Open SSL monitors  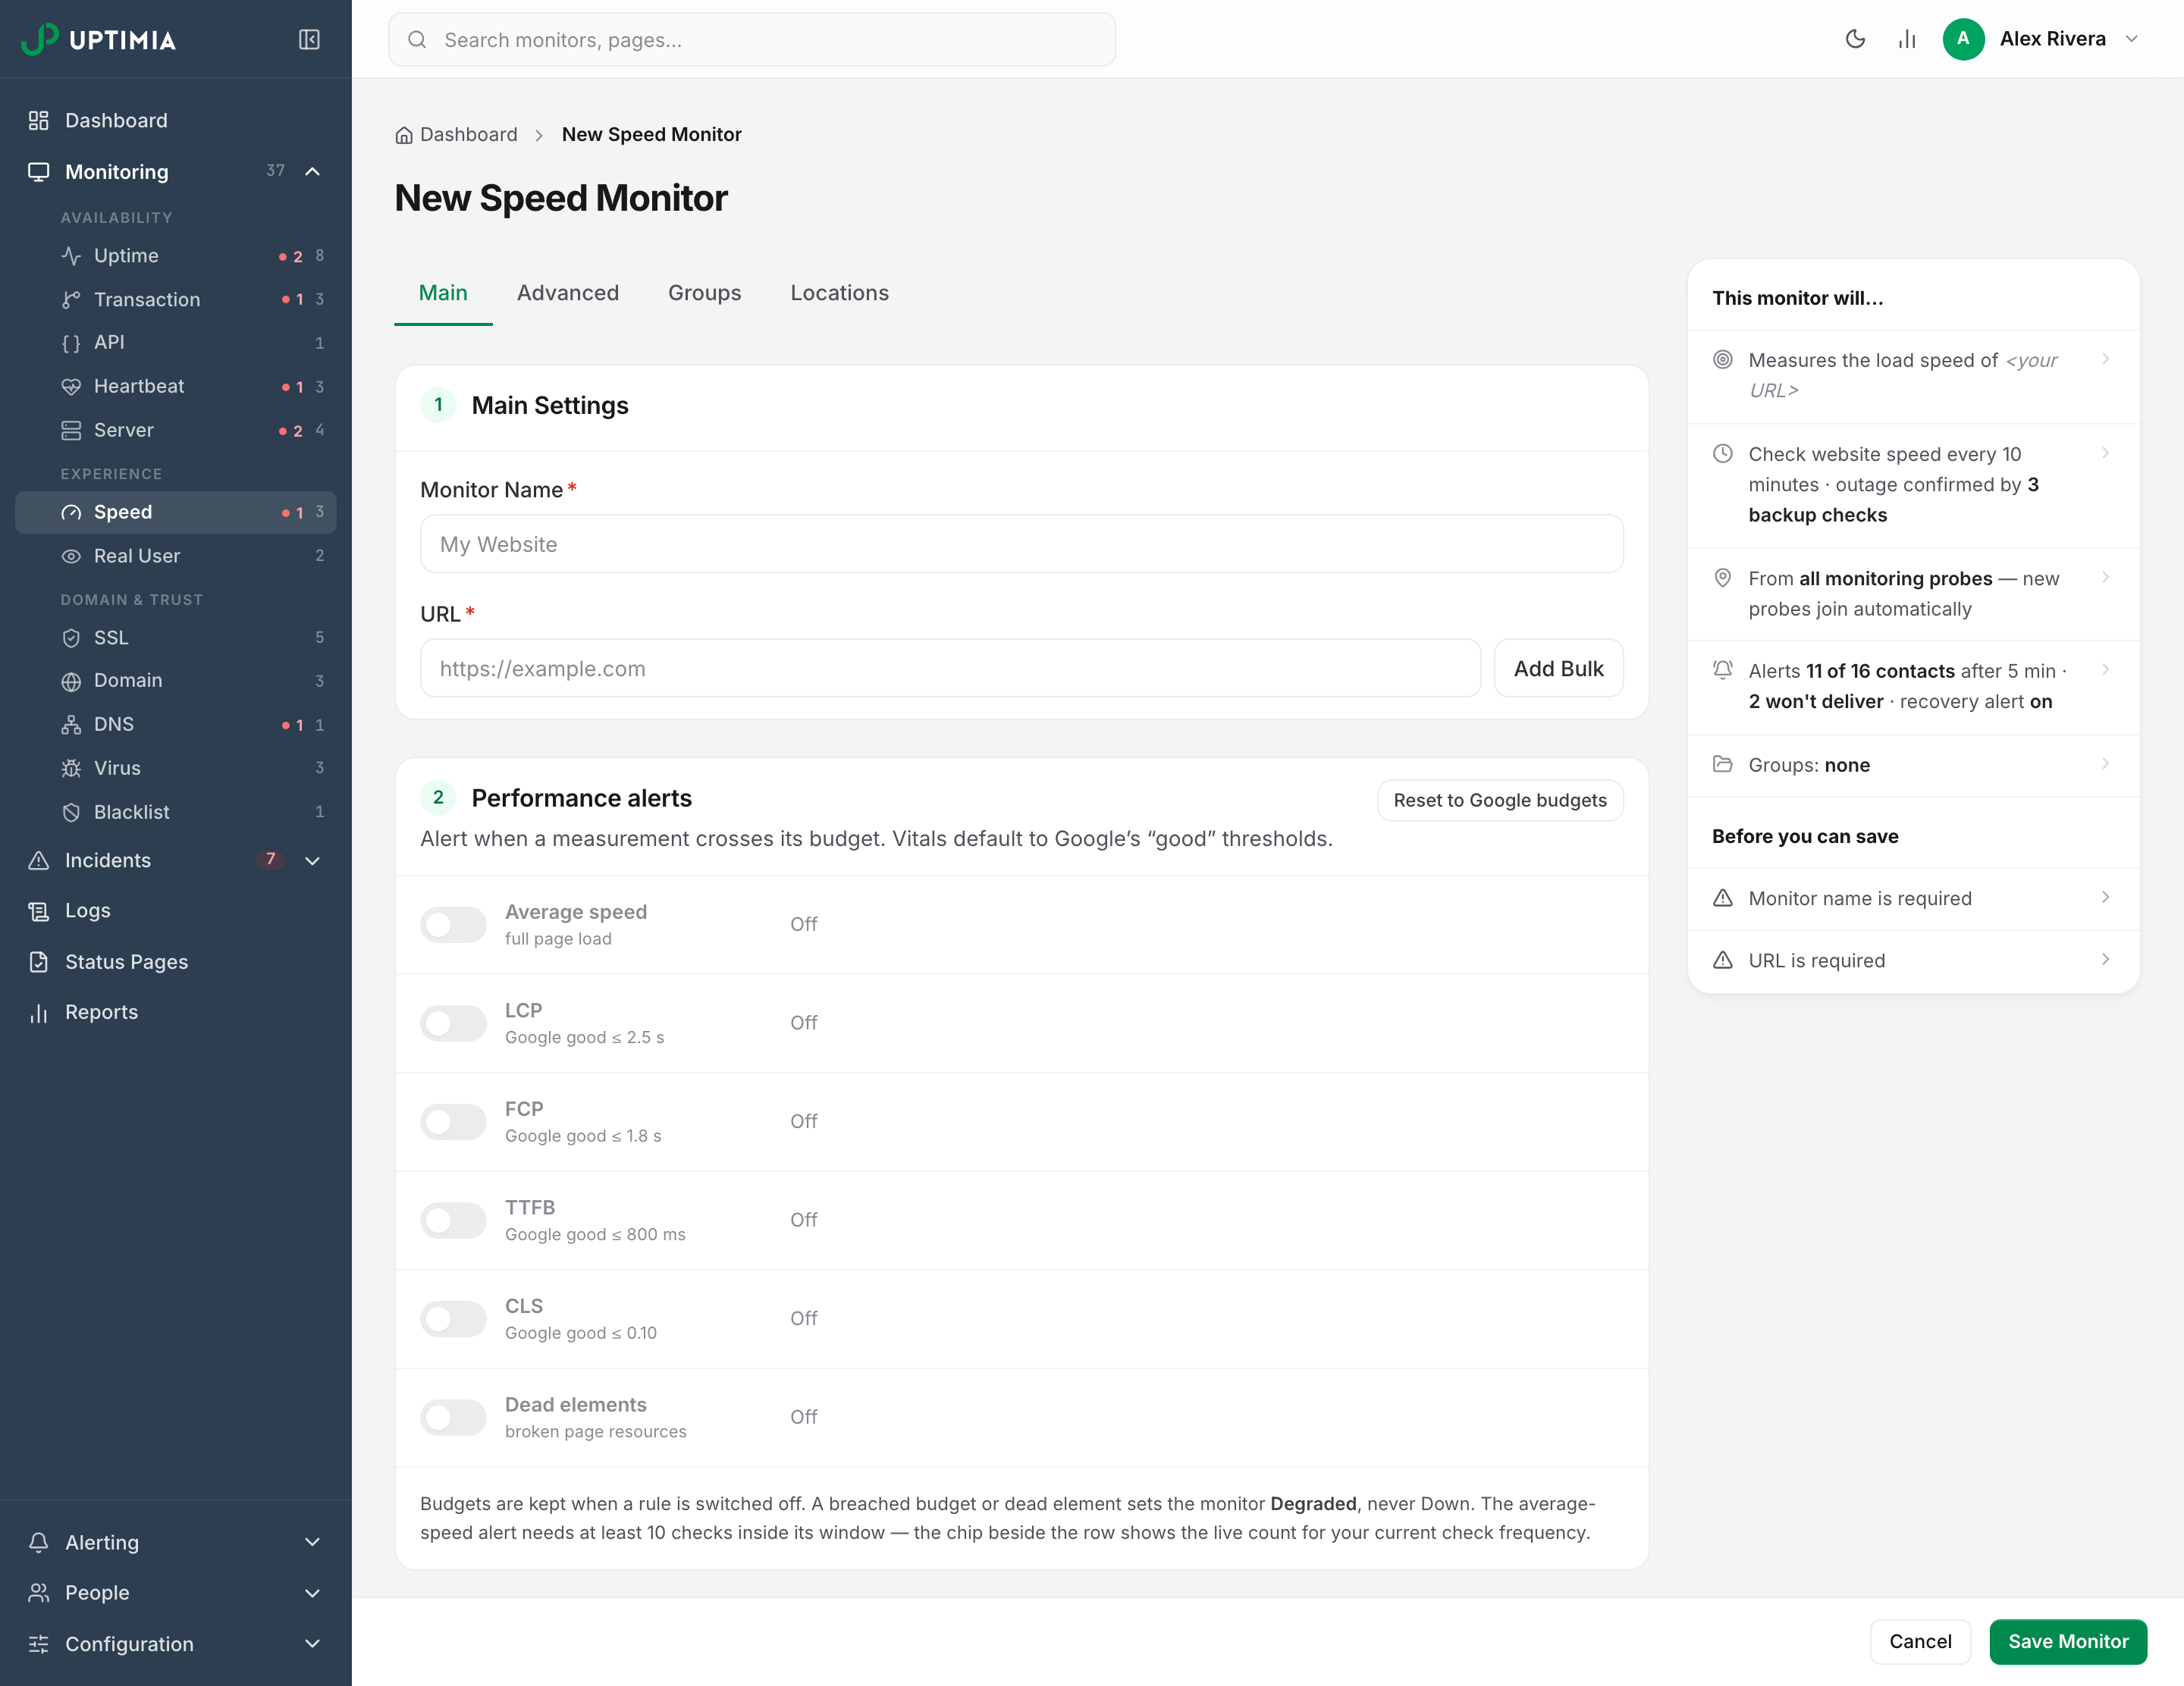176,638
